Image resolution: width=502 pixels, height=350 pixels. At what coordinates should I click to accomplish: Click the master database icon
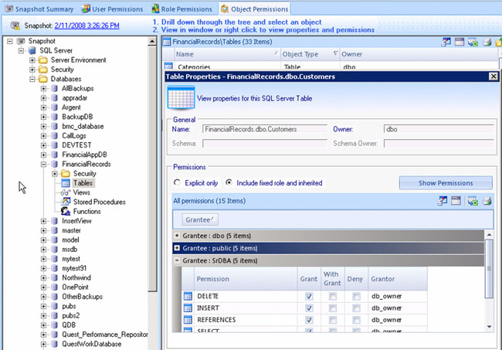pos(55,230)
